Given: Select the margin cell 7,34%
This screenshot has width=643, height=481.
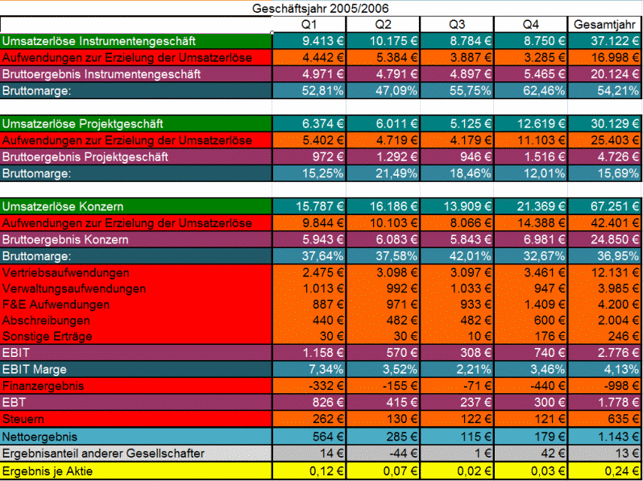Looking at the screenshot, I should [x=309, y=370].
